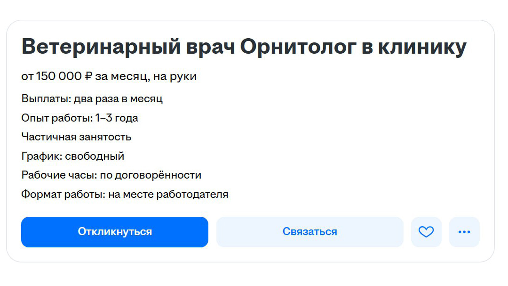Image resolution: width=508 pixels, height=286 pixels.
Task: Click the 'по договорённости' working hours value
Action: pyautogui.click(x=151, y=175)
